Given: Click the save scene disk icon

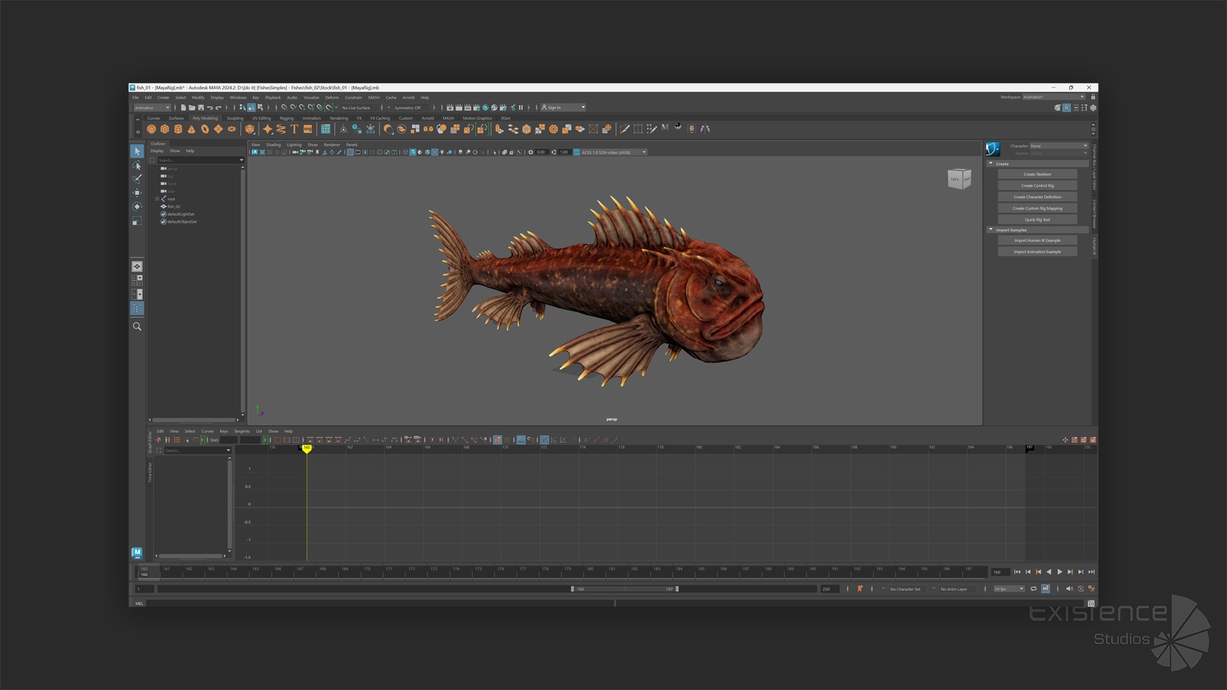Looking at the screenshot, I should (x=201, y=107).
